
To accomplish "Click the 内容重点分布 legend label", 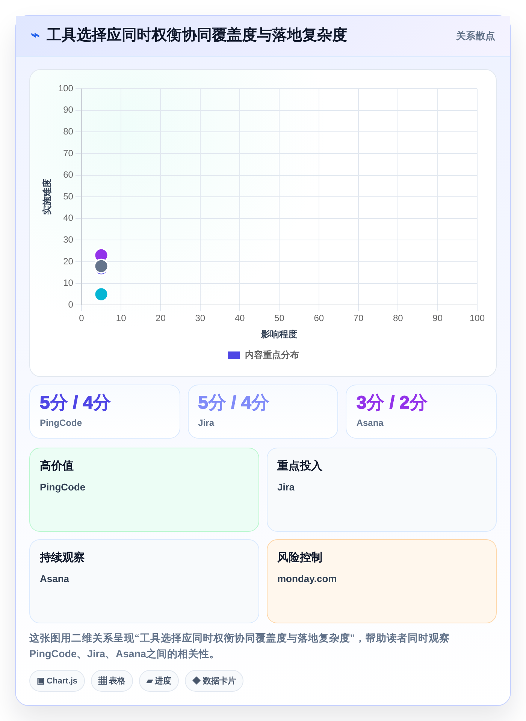I will (272, 355).
